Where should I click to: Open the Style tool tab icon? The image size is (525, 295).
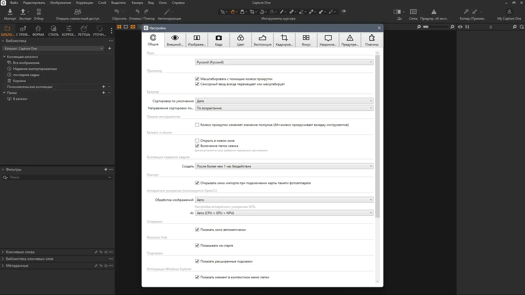click(53, 29)
